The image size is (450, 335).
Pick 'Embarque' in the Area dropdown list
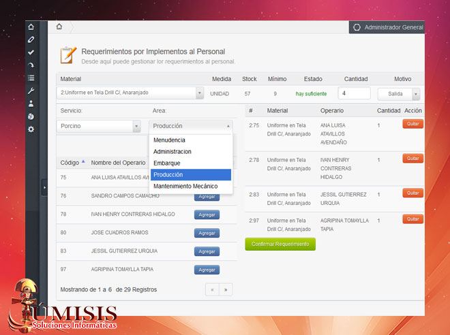(x=168, y=163)
